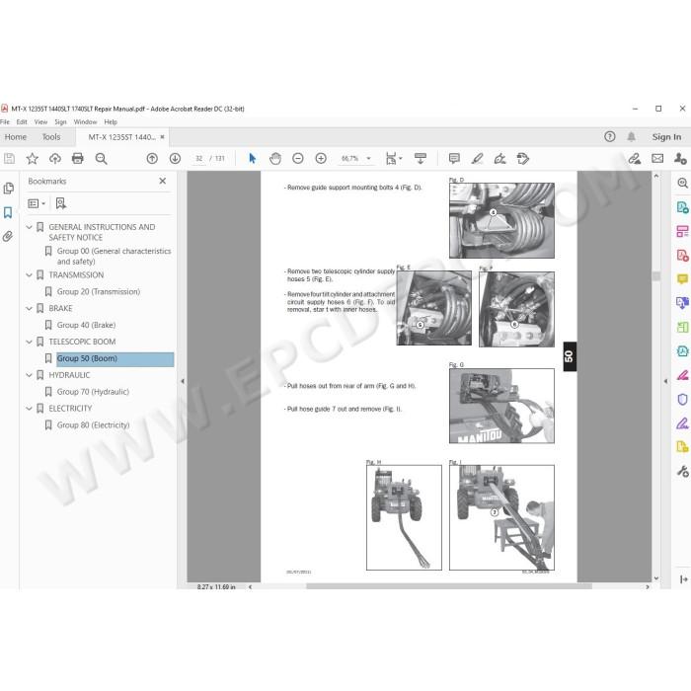Select the arrow selection tool
The height and width of the screenshot is (691, 691).
[252, 158]
